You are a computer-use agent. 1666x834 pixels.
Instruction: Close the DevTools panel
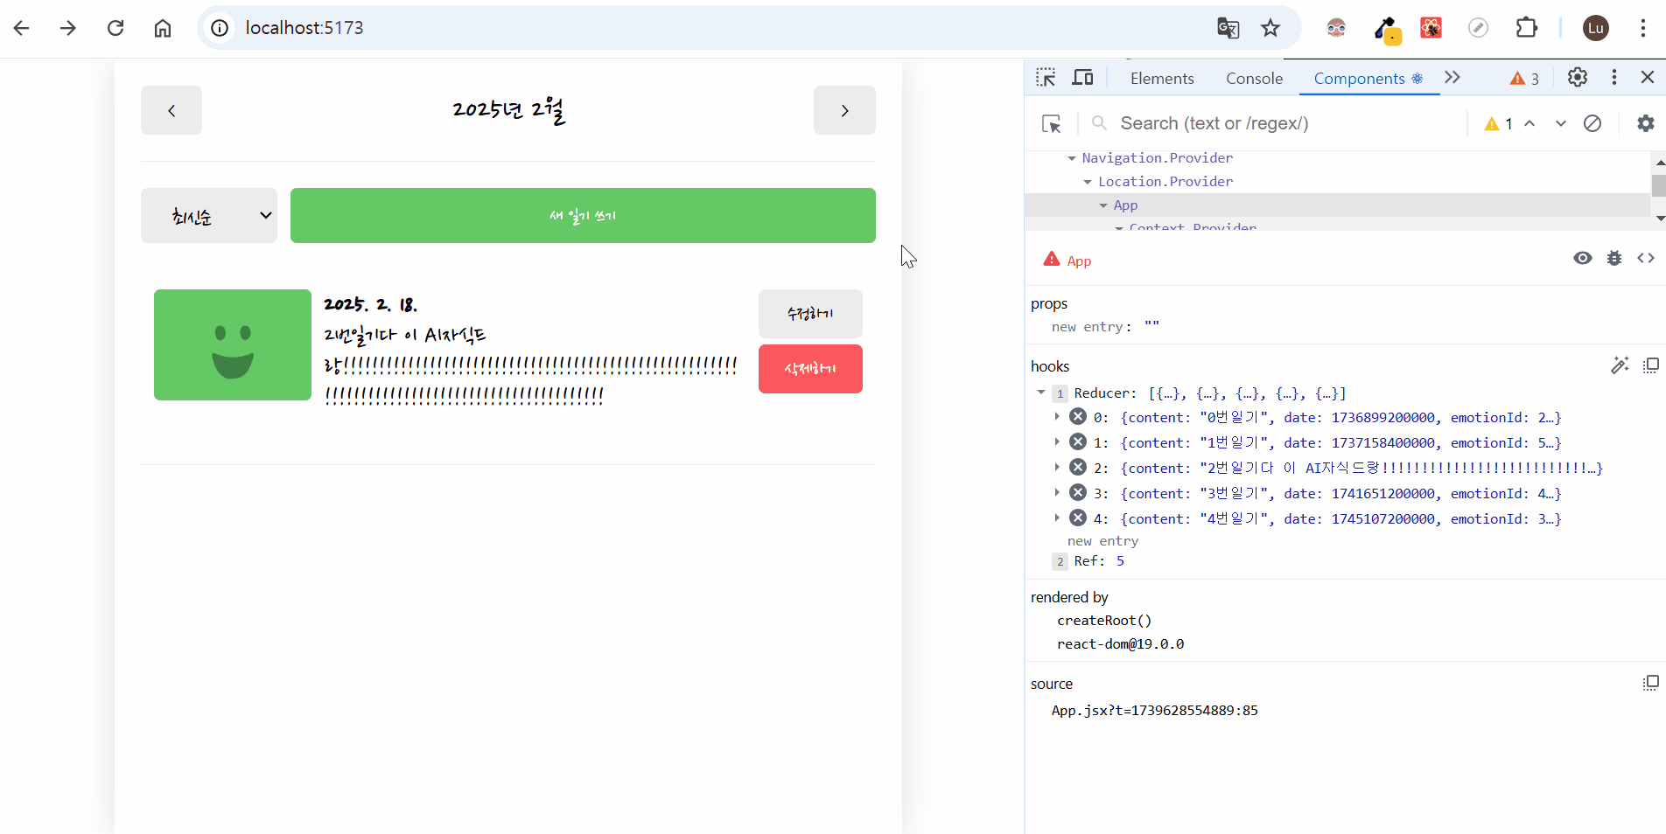tap(1648, 78)
